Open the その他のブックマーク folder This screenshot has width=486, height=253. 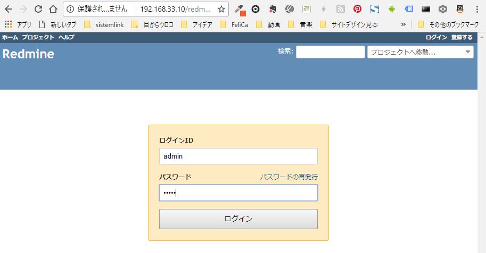(x=448, y=25)
